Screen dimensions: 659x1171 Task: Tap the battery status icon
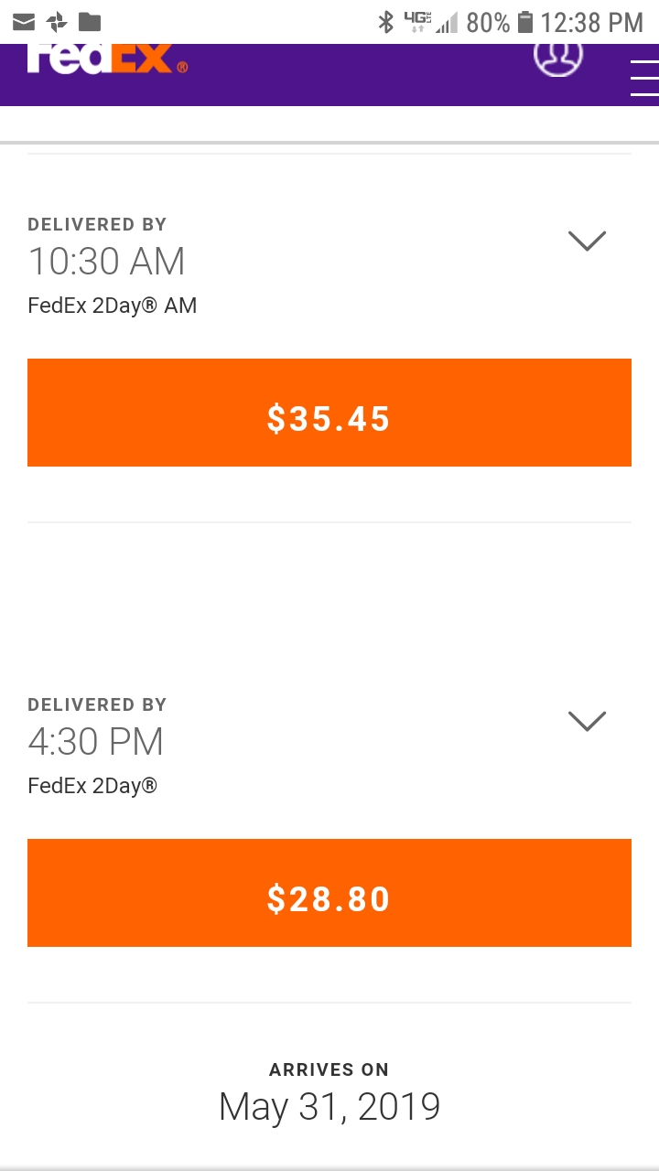[x=524, y=22]
